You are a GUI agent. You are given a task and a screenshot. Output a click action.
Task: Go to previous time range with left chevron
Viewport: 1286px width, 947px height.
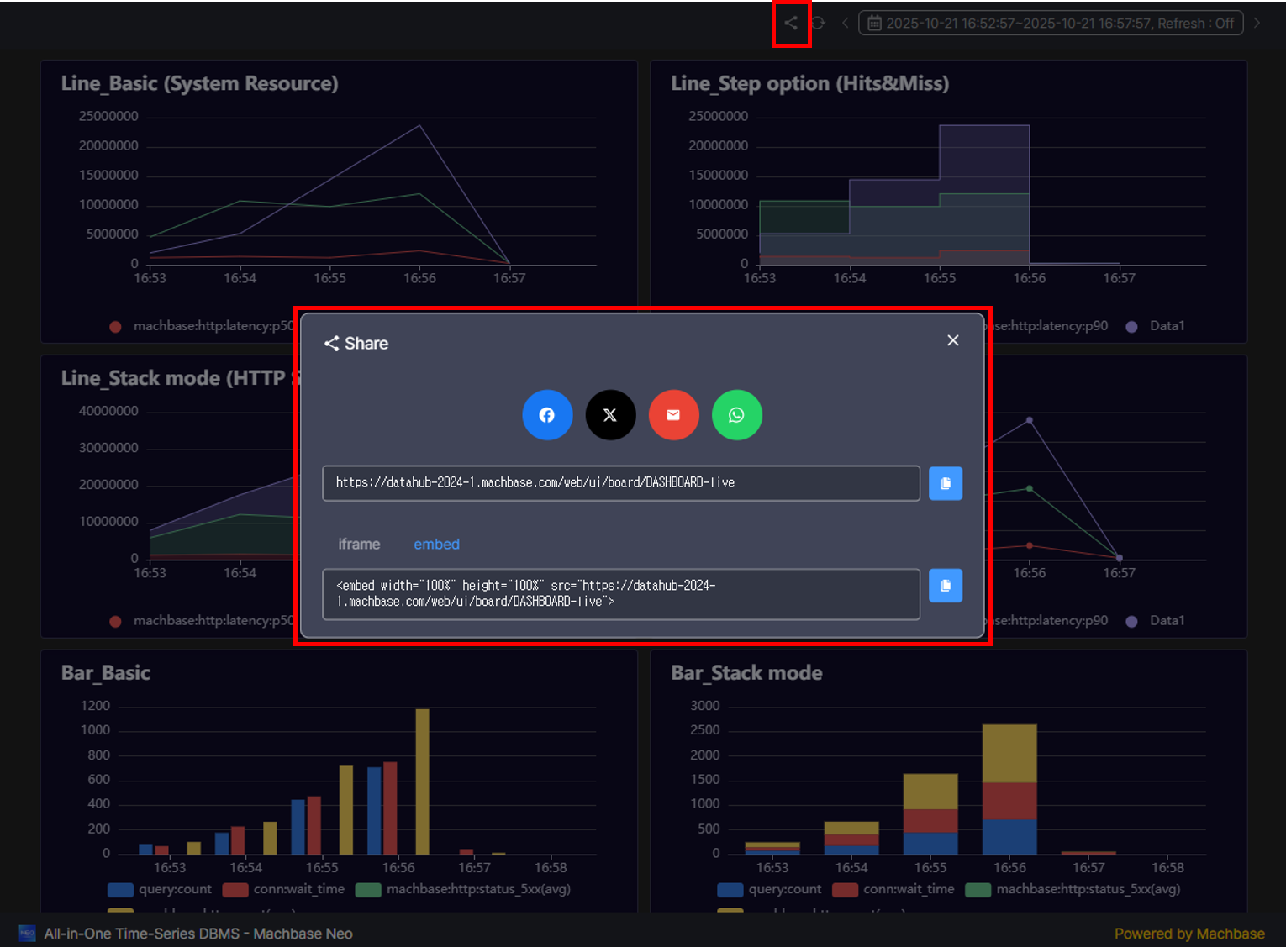[x=846, y=24]
